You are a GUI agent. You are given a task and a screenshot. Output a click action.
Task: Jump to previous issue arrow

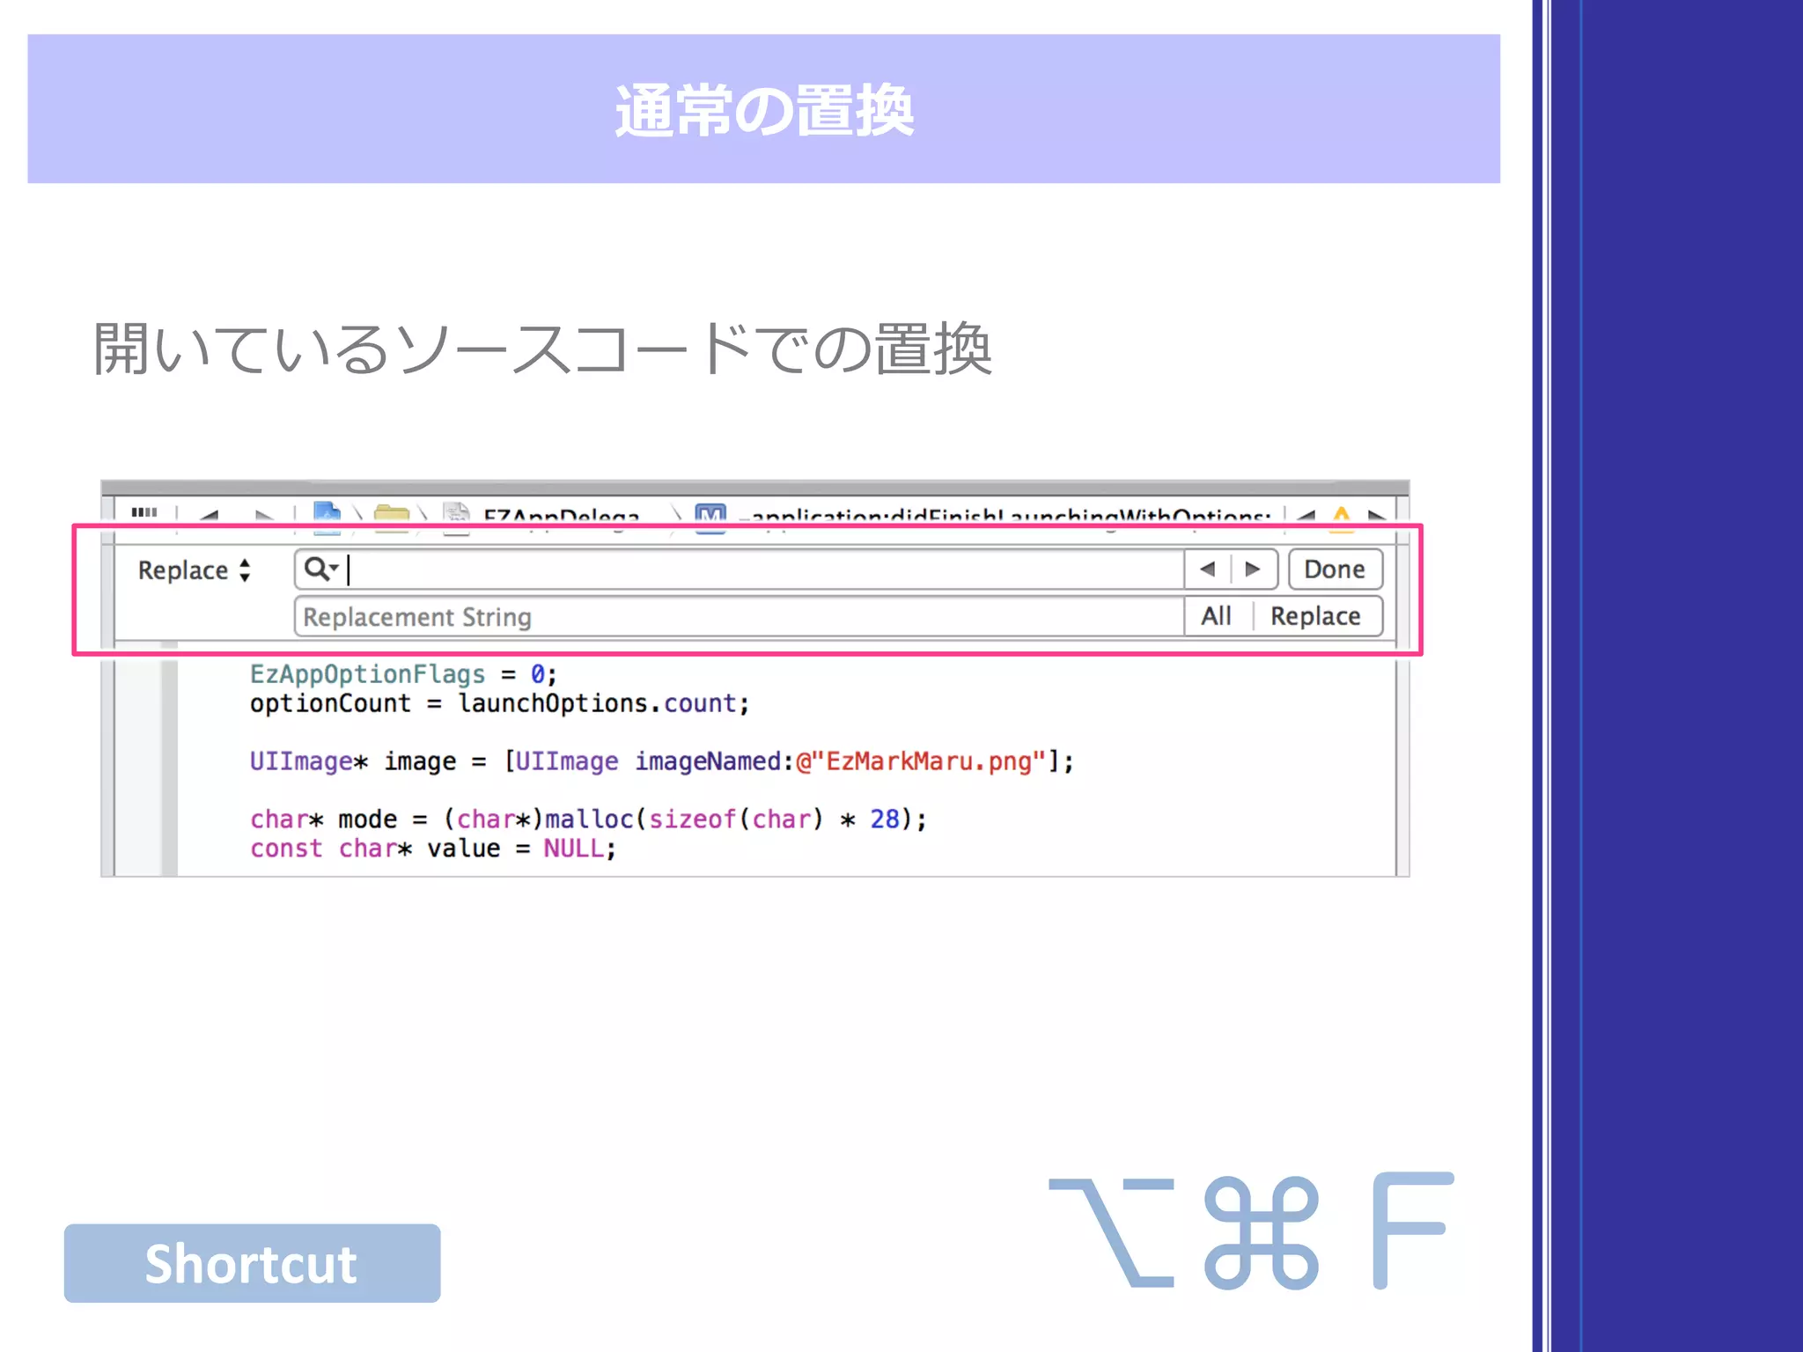1306,516
